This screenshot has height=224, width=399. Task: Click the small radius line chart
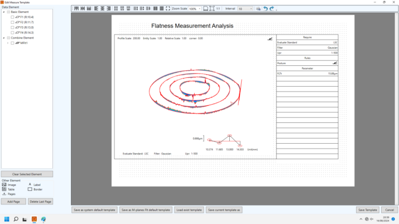pyautogui.click(x=225, y=140)
